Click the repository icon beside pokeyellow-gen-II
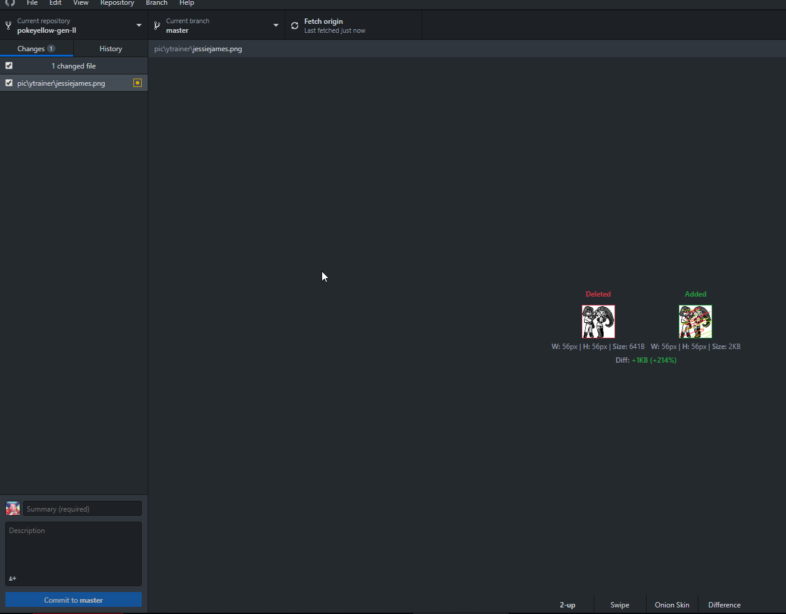Screen dimensions: 786x614 (8, 26)
